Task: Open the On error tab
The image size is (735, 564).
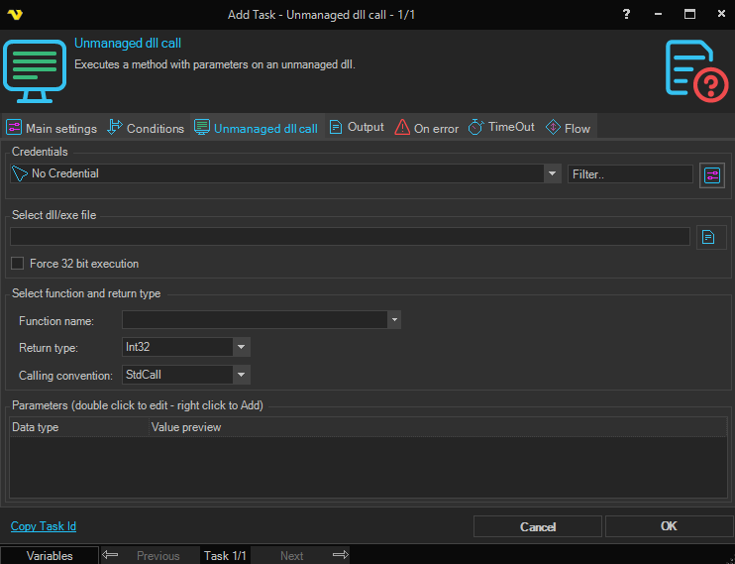Action: (x=426, y=128)
